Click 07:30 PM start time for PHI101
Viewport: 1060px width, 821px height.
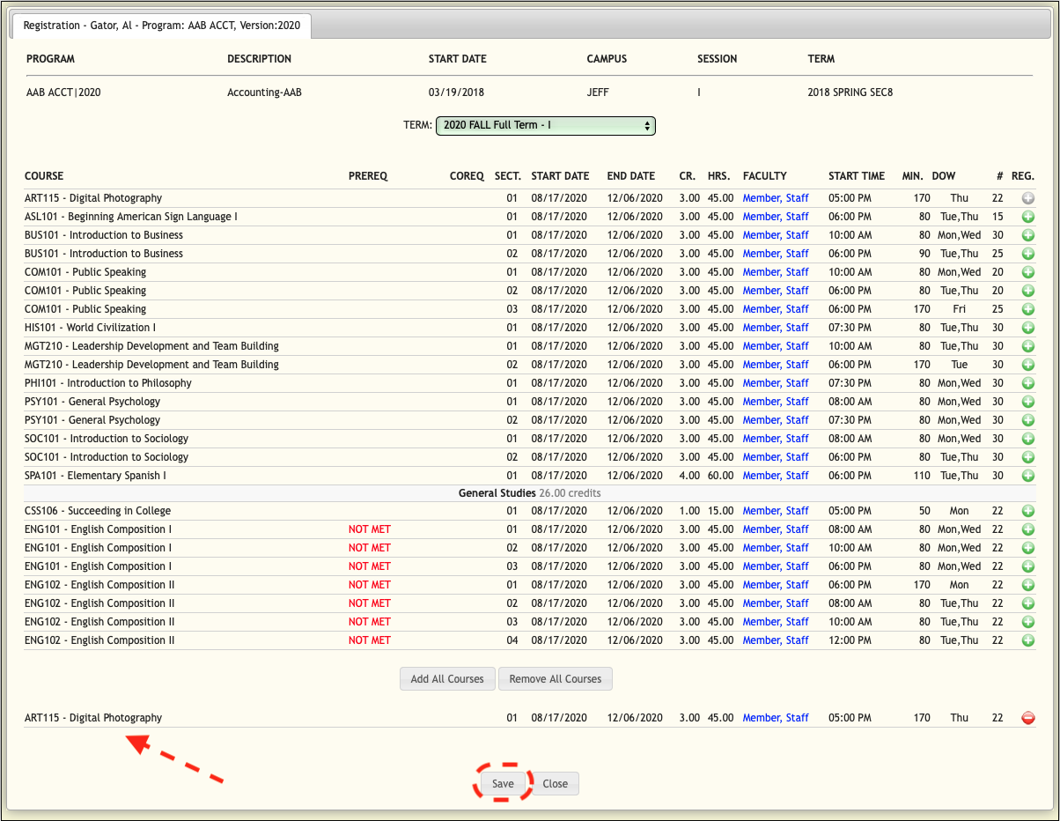point(850,383)
